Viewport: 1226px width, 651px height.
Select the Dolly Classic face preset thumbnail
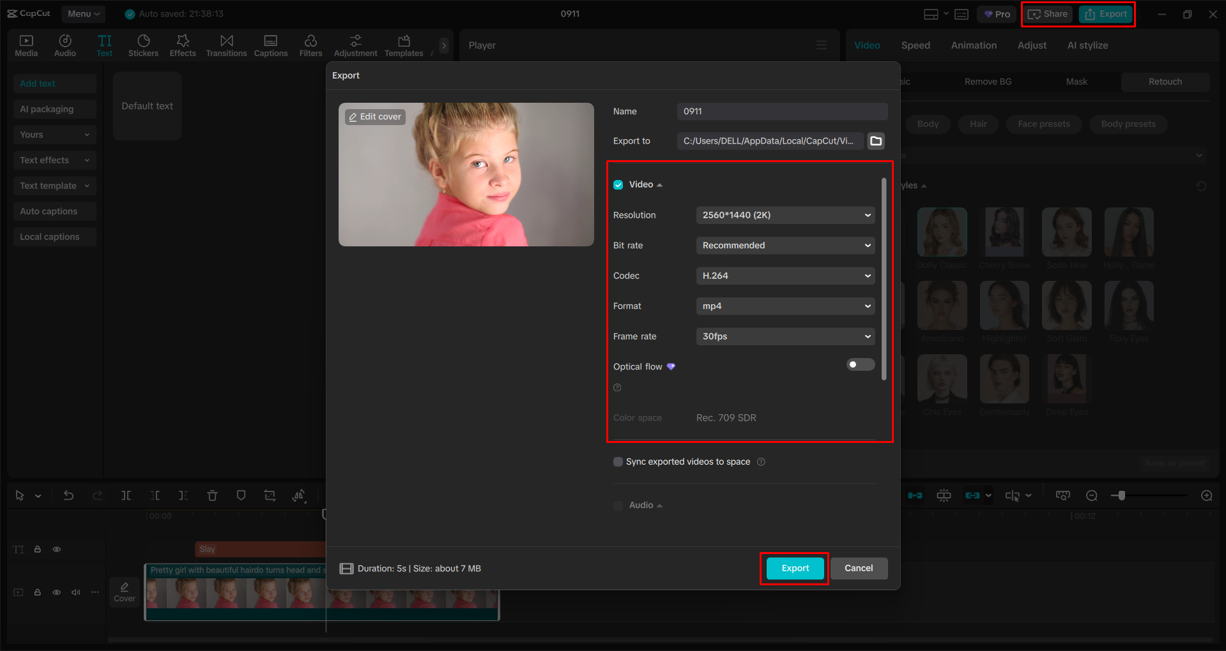942,232
